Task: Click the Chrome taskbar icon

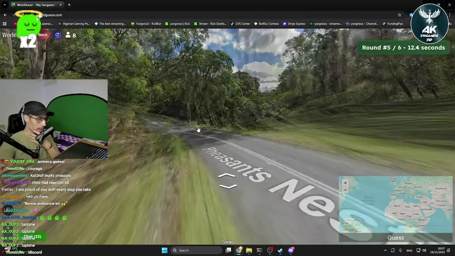Action: (x=239, y=250)
